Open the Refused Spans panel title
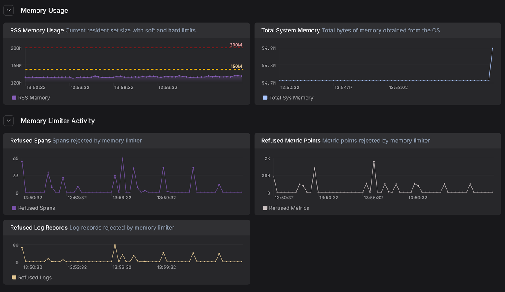The width and height of the screenshot is (505, 292). pyautogui.click(x=30, y=141)
